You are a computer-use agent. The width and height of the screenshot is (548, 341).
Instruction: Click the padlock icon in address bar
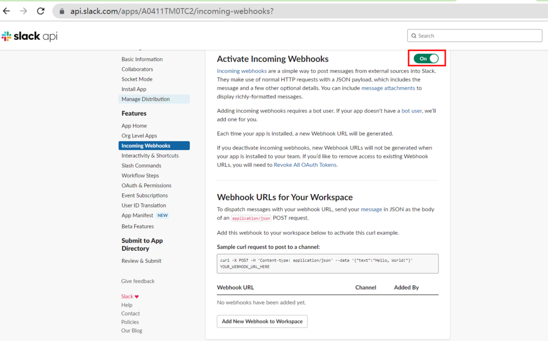[62, 11]
